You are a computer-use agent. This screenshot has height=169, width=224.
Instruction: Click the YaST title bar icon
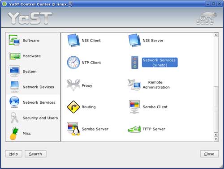[x=4, y=4]
